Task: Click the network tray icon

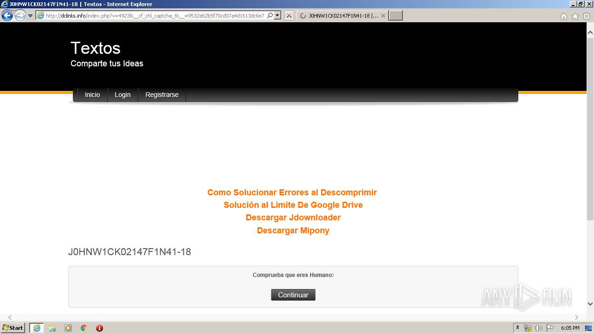Action: [x=528, y=328]
